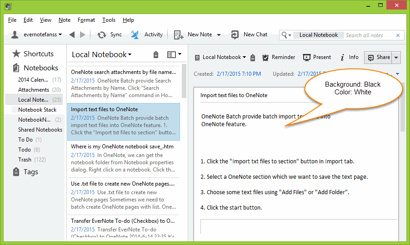
Task: Open the Tools menu
Action: 109,20
